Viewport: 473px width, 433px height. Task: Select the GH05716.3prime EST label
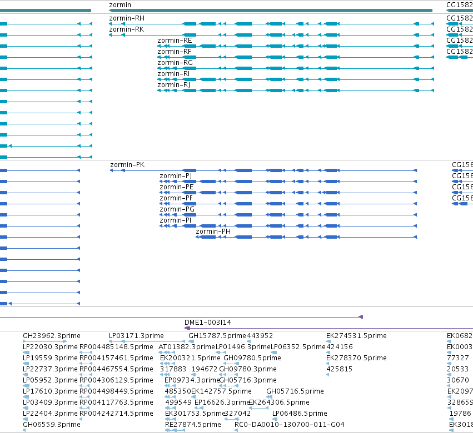(248, 381)
